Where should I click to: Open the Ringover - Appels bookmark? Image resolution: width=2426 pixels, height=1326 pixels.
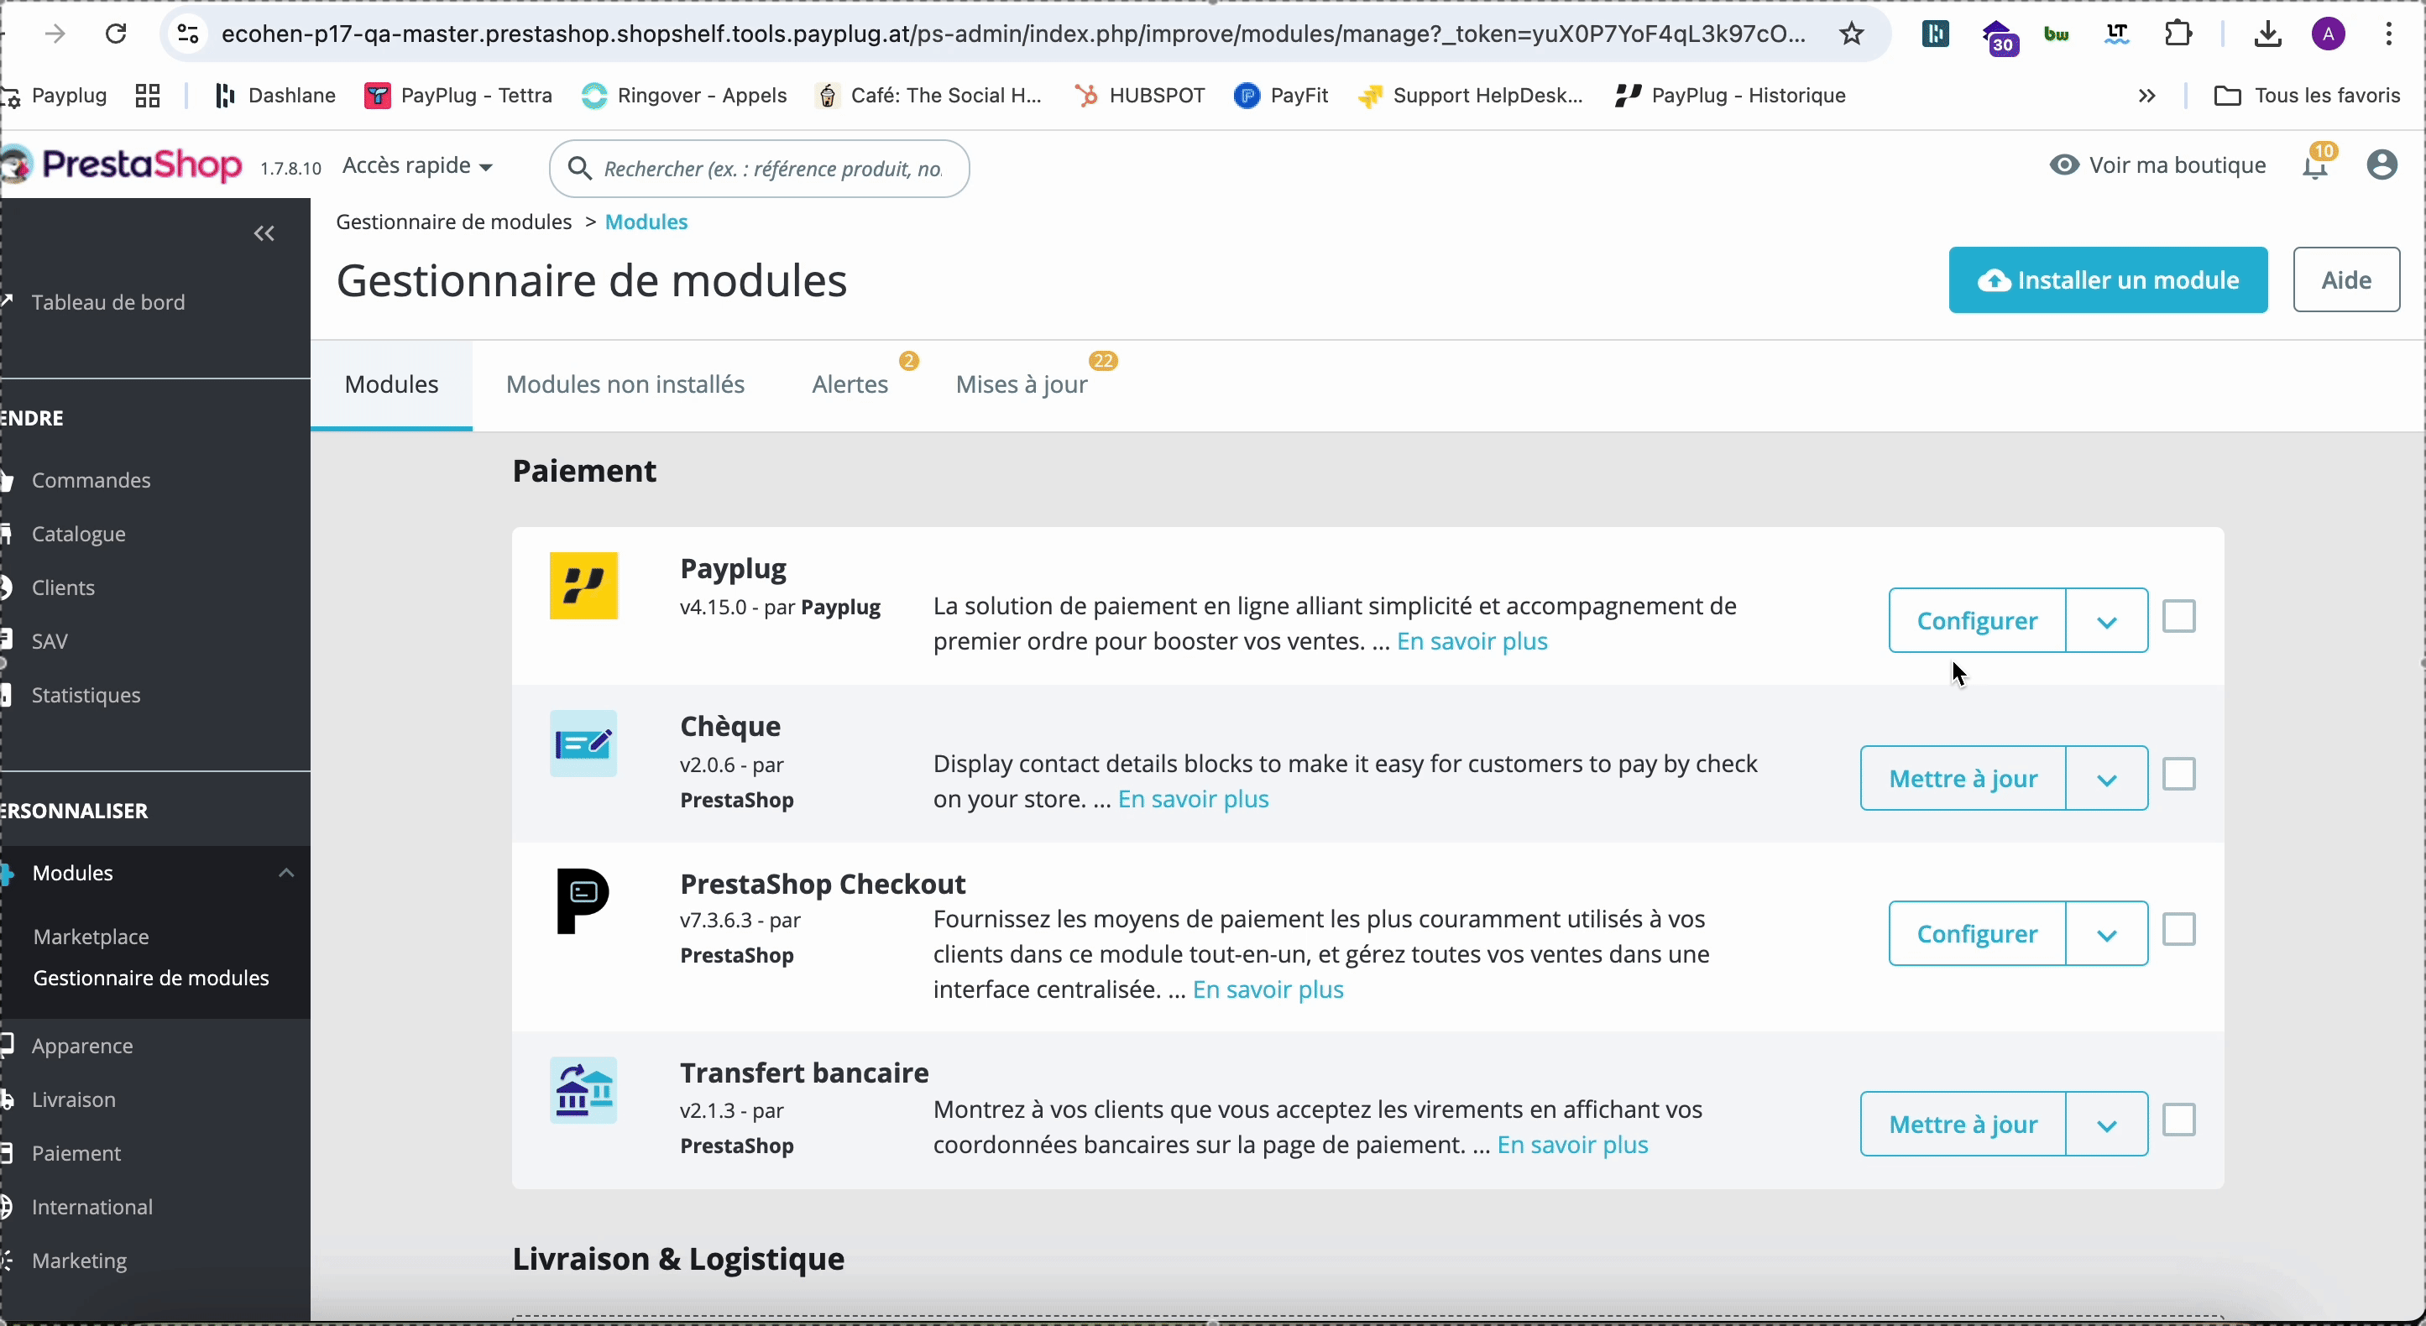[683, 96]
